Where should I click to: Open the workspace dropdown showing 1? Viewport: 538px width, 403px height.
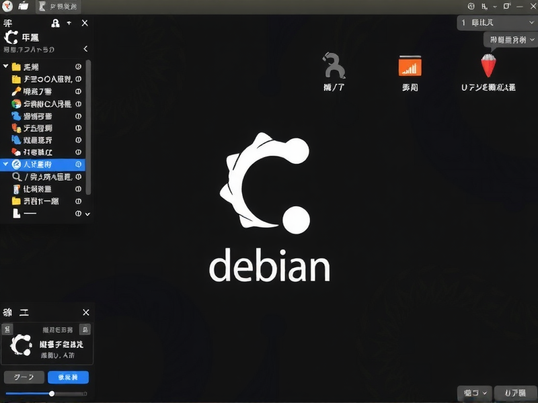click(x=498, y=22)
